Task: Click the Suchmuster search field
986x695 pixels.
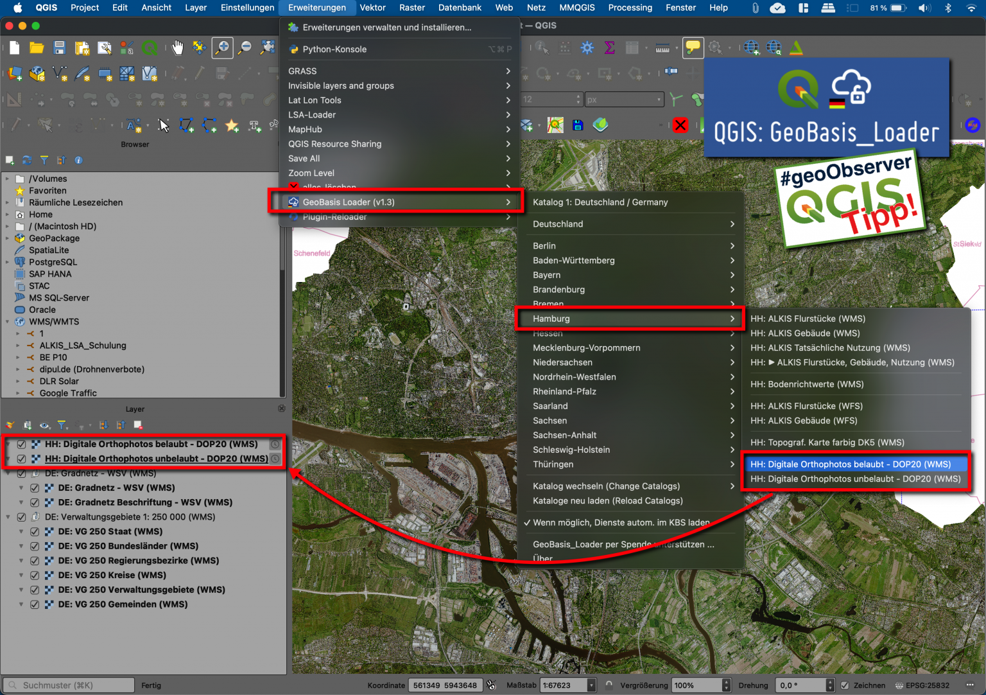Action: point(67,685)
